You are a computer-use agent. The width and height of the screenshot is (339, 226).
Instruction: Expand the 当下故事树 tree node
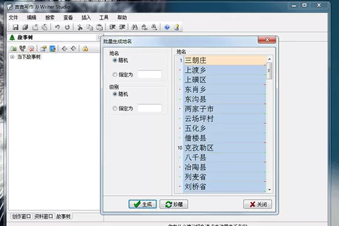point(13,57)
